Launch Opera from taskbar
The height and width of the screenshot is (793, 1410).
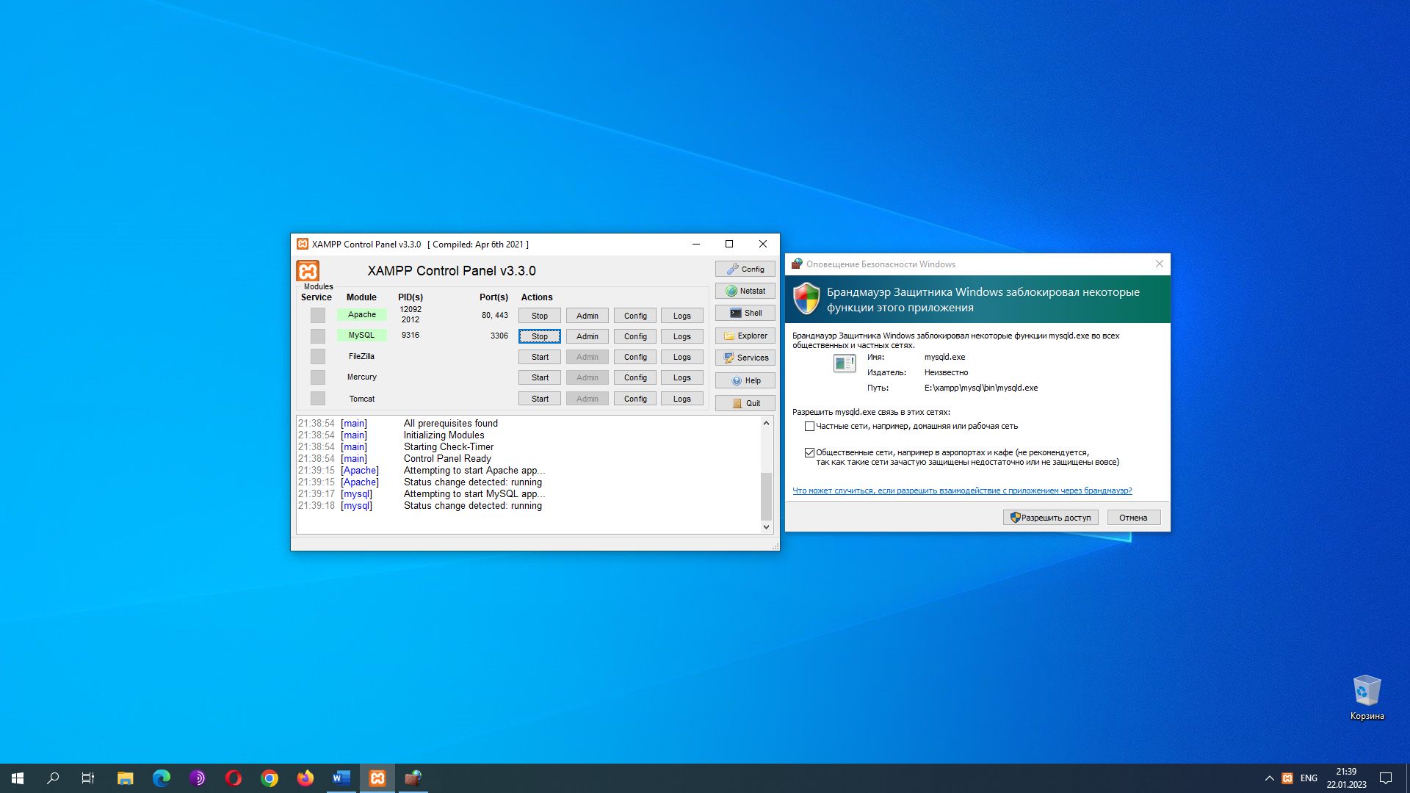point(234,778)
